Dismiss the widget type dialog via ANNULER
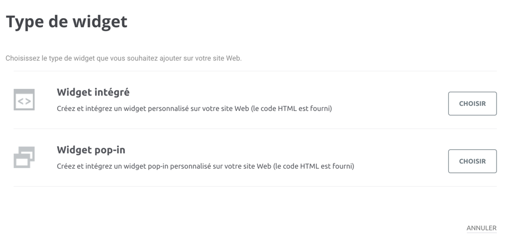The height and width of the screenshot is (245, 510). [x=481, y=228]
